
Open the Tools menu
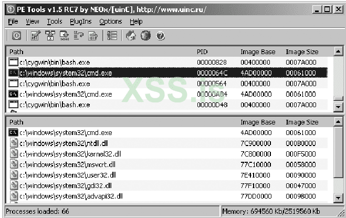pyautogui.click(x=55, y=22)
